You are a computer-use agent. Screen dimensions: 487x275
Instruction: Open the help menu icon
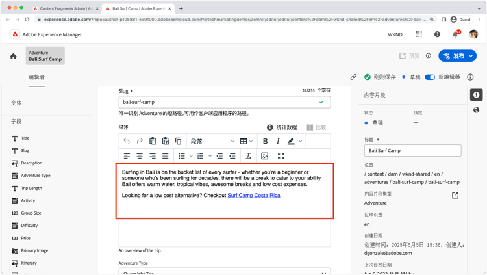[x=437, y=34]
